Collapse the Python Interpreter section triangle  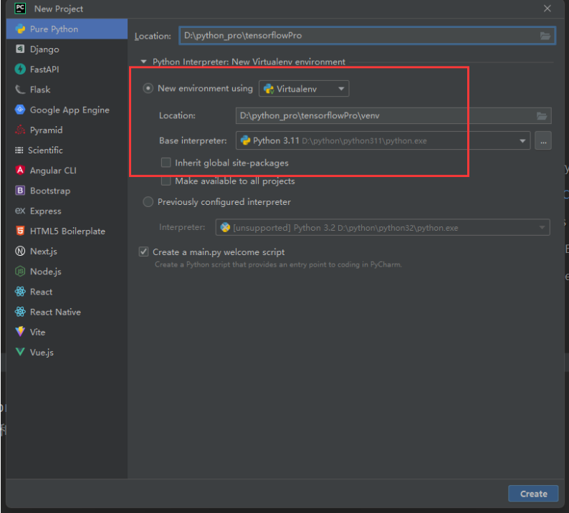click(144, 62)
